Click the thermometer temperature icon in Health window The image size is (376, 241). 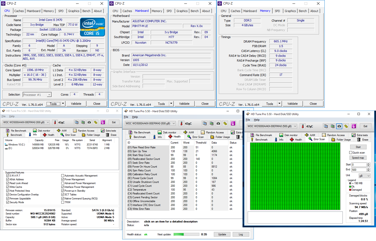coord(181,123)
